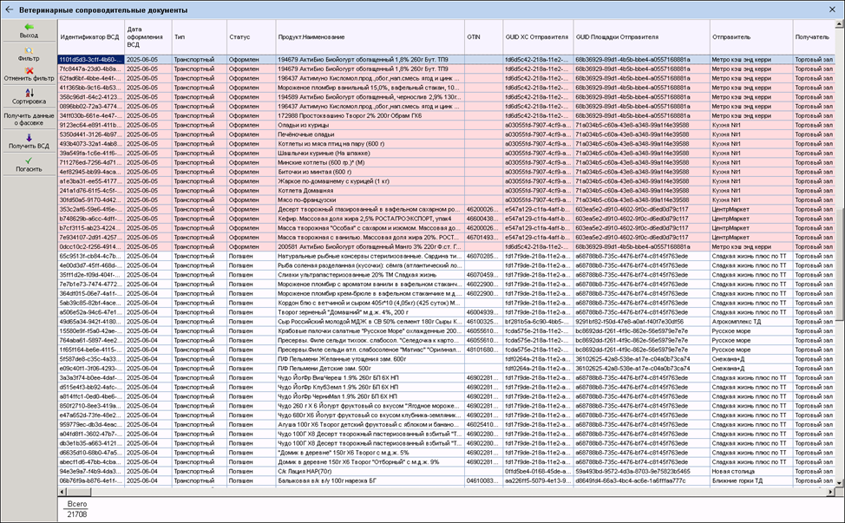
Task: Click the Выход exit button with green arrow
Action: point(29,30)
